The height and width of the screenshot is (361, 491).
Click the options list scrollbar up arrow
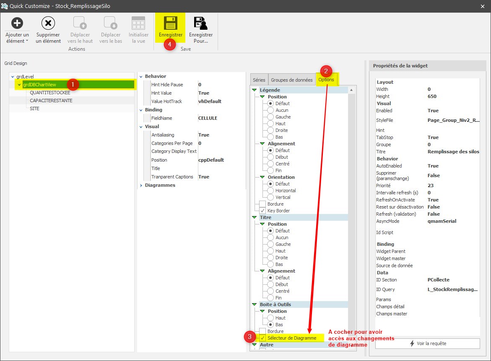pos(351,90)
